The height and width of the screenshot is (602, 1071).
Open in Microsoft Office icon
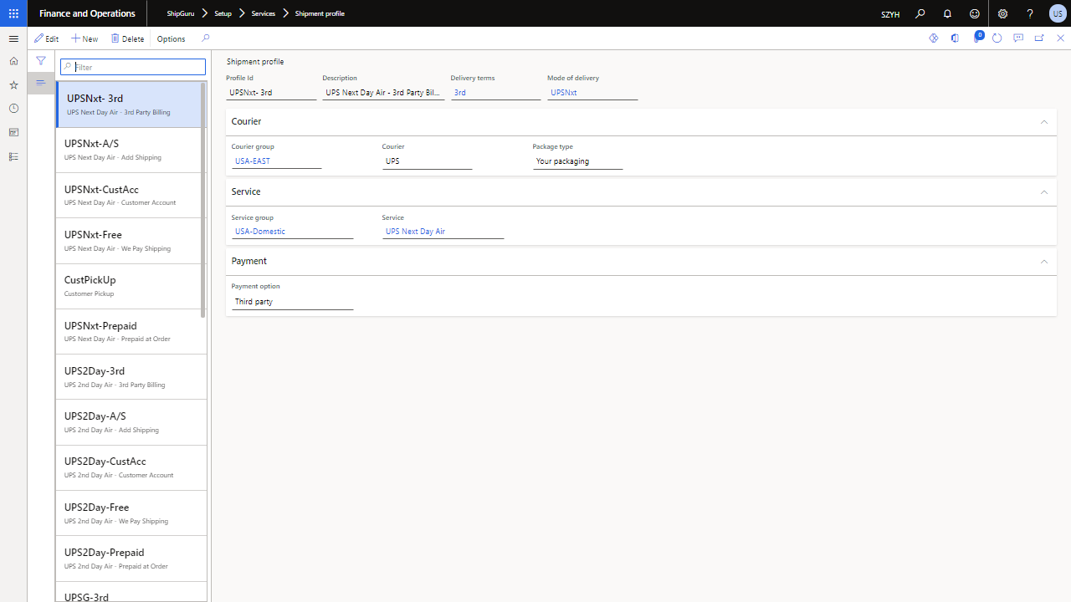(955, 38)
